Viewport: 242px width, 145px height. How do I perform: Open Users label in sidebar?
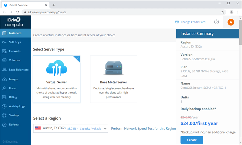(13, 88)
